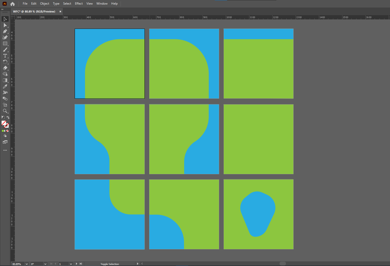The image size is (390, 266).
Task: Click the Fill color box
Action: click(x=4, y=123)
